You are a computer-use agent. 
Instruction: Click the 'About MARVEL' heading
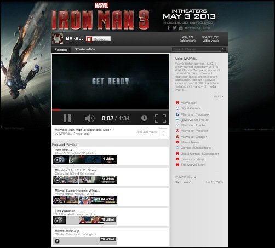[186, 59]
